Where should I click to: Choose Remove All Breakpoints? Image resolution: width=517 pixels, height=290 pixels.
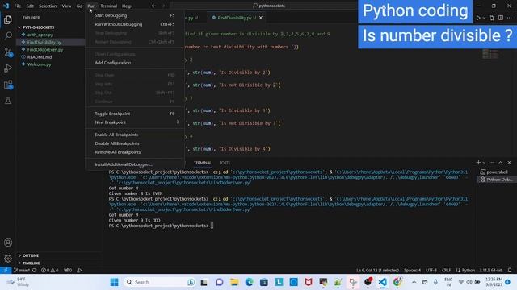click(x=135, y=152)
